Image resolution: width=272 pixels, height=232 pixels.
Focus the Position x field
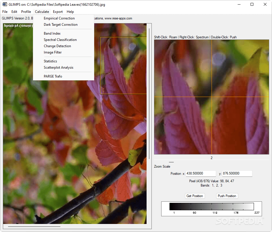coord(201,173)
